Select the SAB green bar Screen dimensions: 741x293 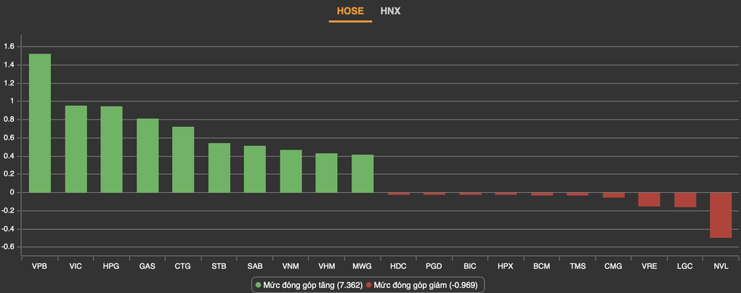tap(255, 170)
